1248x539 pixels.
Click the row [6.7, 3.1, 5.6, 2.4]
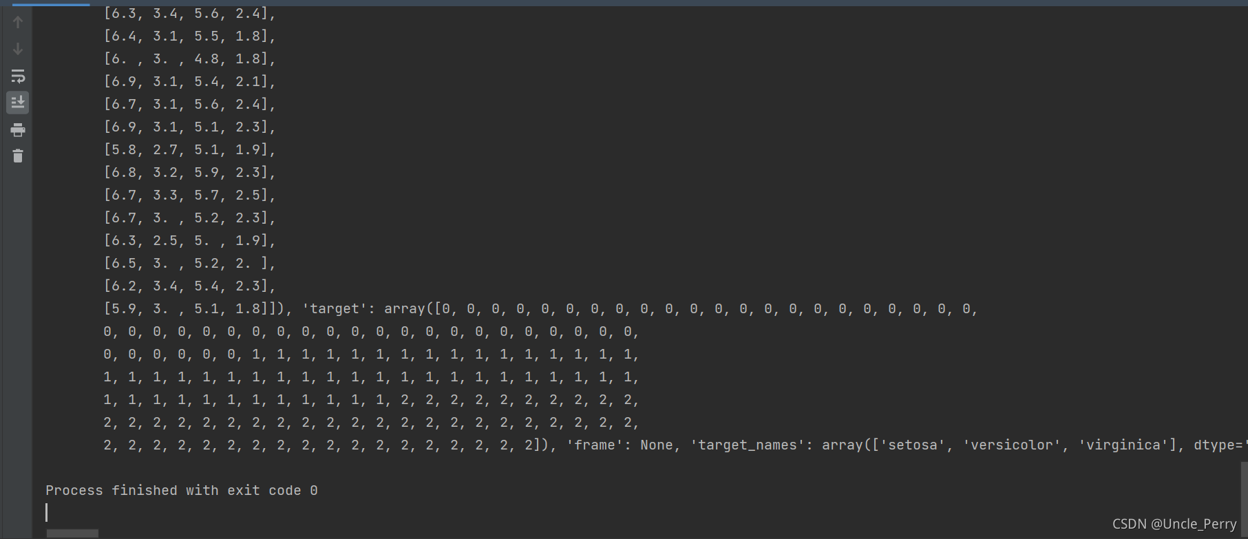pos(190,104)
